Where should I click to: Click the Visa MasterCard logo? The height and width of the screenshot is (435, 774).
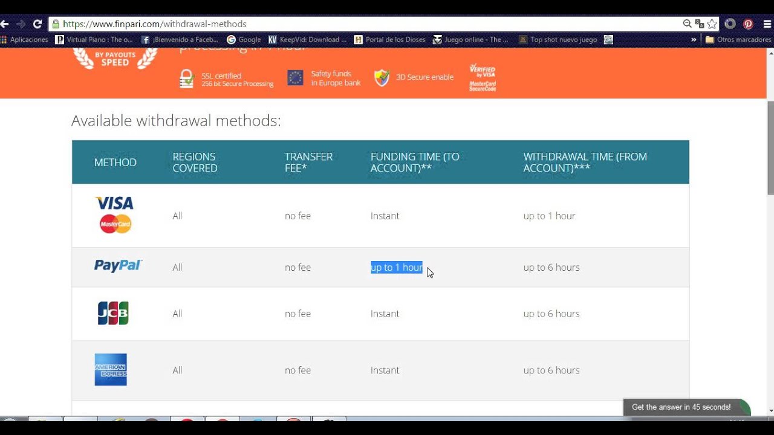coord(115,214)
